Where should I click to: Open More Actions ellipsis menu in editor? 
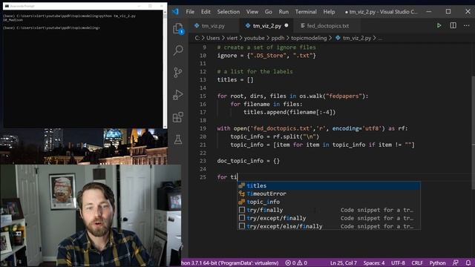point(466,26)
